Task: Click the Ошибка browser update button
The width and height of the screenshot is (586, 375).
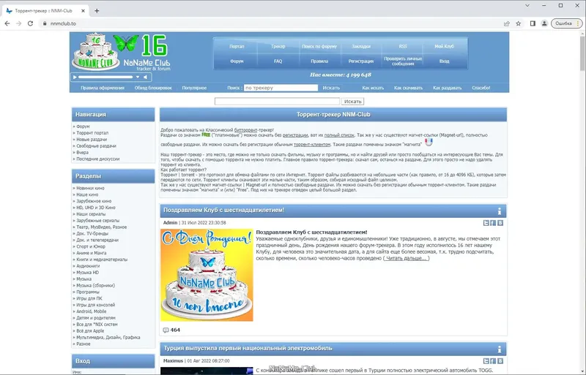Action: click(566, 23)
